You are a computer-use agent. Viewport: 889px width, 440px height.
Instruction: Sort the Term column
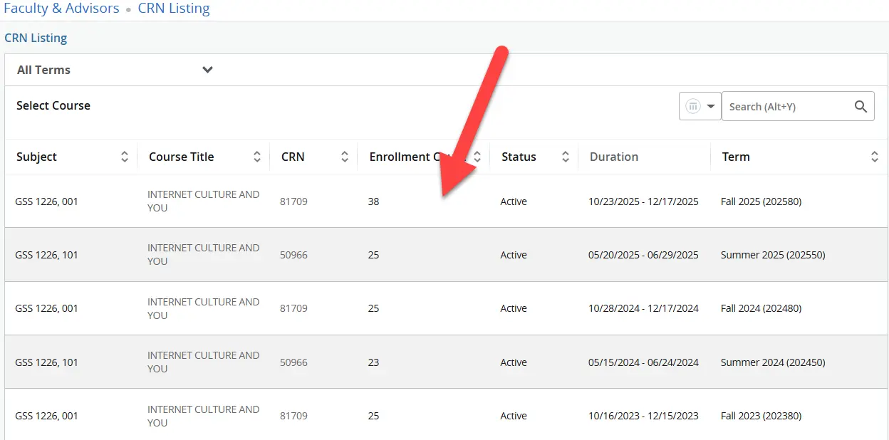[x=875, y=156]
